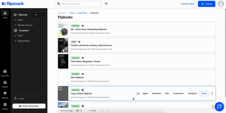Click the Team breadcrumb link

click(72, 13)
